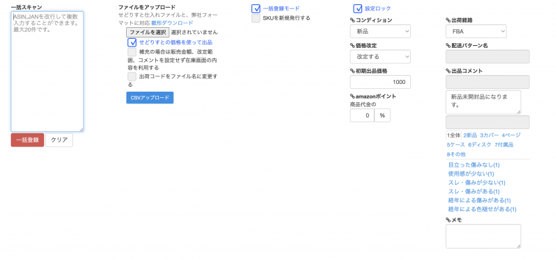Insert comment 目立った傷みなし(1)

[x=474, y=165]
